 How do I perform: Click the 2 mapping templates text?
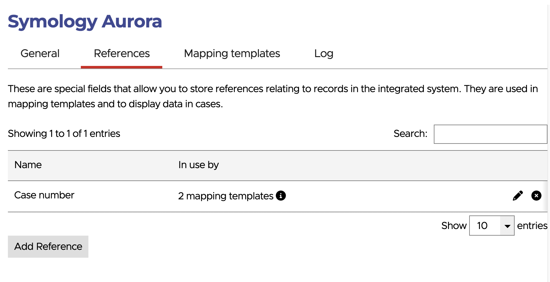(x=225, y=196)
